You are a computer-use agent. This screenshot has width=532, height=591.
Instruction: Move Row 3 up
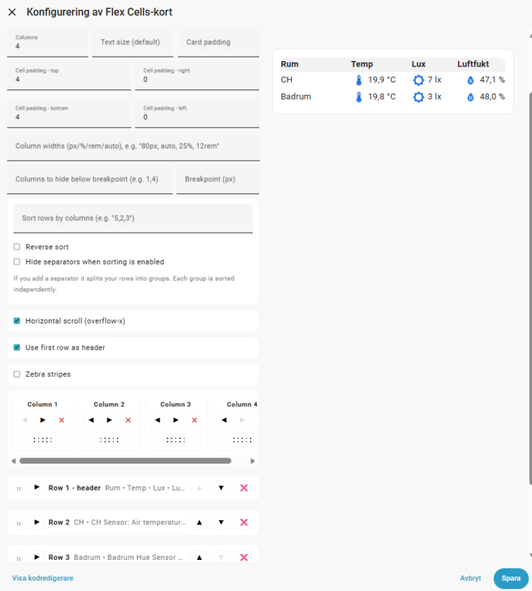199,557
